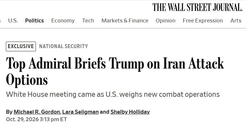
Task: Visit the Opinion section
Action: coord(165,20)
